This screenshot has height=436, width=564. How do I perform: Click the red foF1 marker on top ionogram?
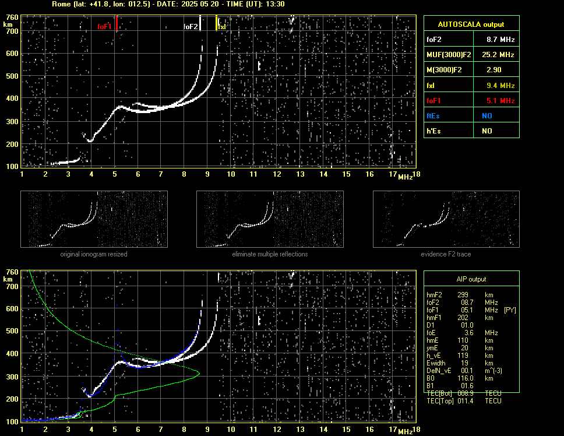[117, 23]
